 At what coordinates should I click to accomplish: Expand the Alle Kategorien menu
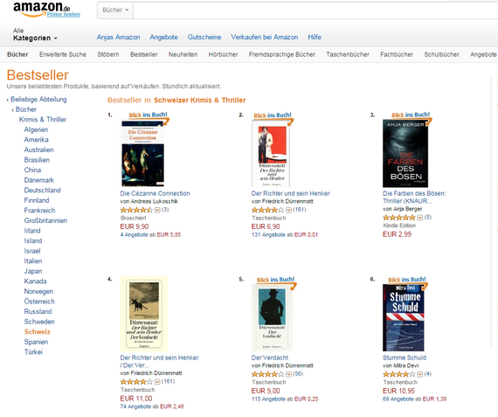(x=35, y=35)
